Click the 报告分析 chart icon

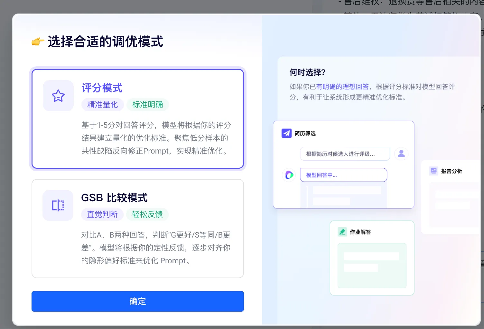[x=434, y=171]
